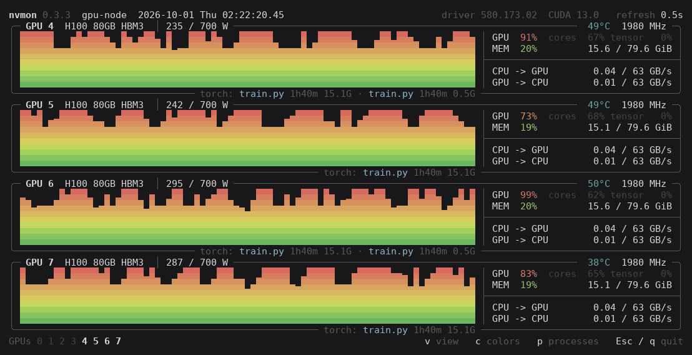Click GPU 5 memory 15.1 / 79.6 GiB
The height and width of the screenshot is (355, 692).
click(630, 127)
